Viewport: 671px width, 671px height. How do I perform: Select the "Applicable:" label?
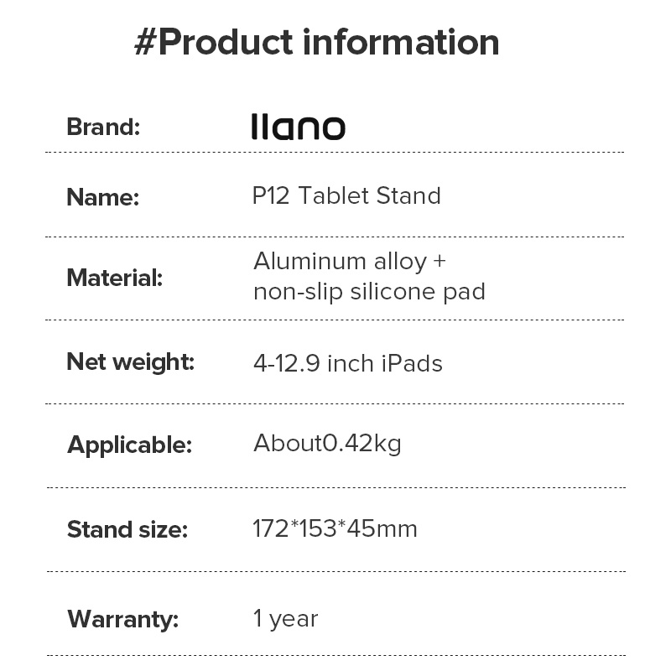click(x=129, y=445)
